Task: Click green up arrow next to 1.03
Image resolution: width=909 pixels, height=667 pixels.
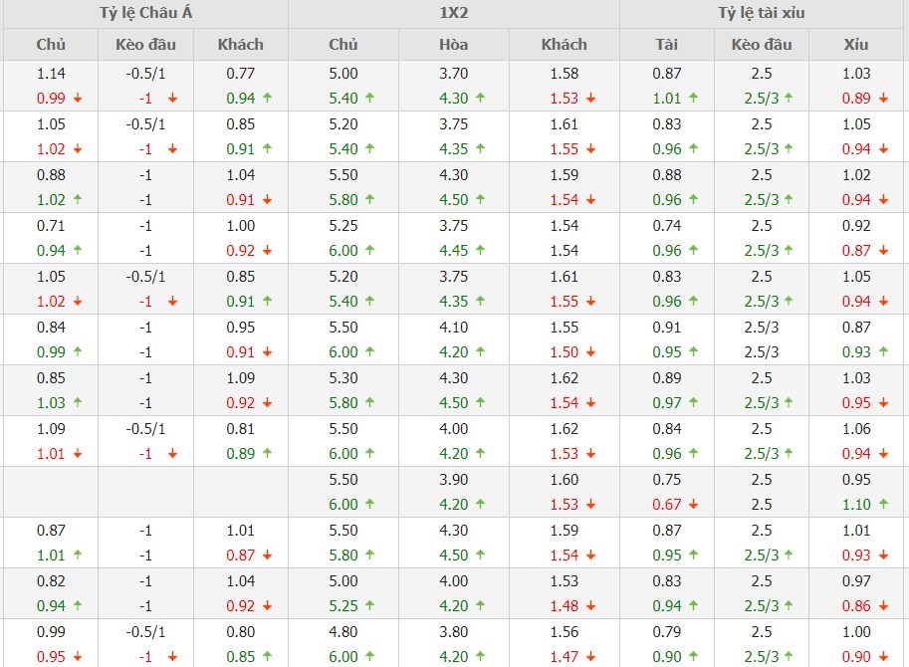Action: (x=77, y=403)
